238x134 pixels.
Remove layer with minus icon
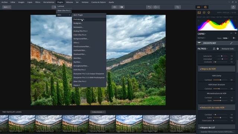point(231,33)
